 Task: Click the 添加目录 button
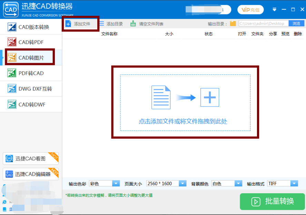[x=111, y=24]
